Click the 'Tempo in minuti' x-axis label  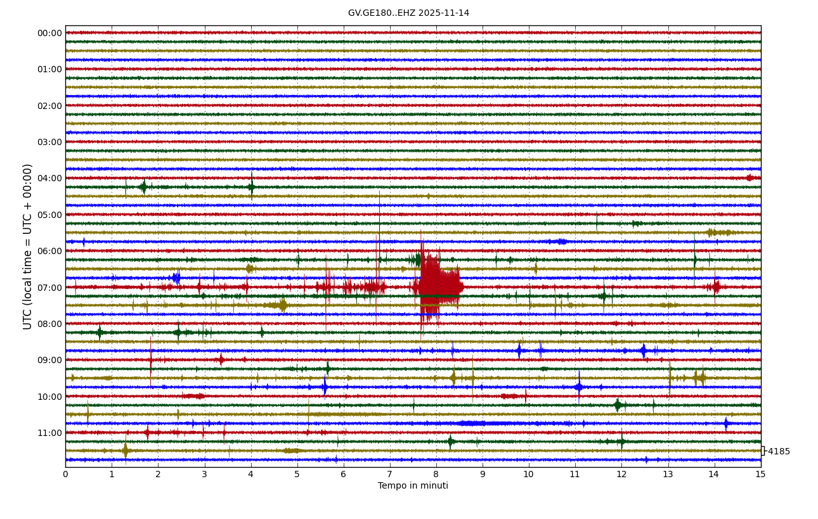pyautogui.click(x=413, y=486)
